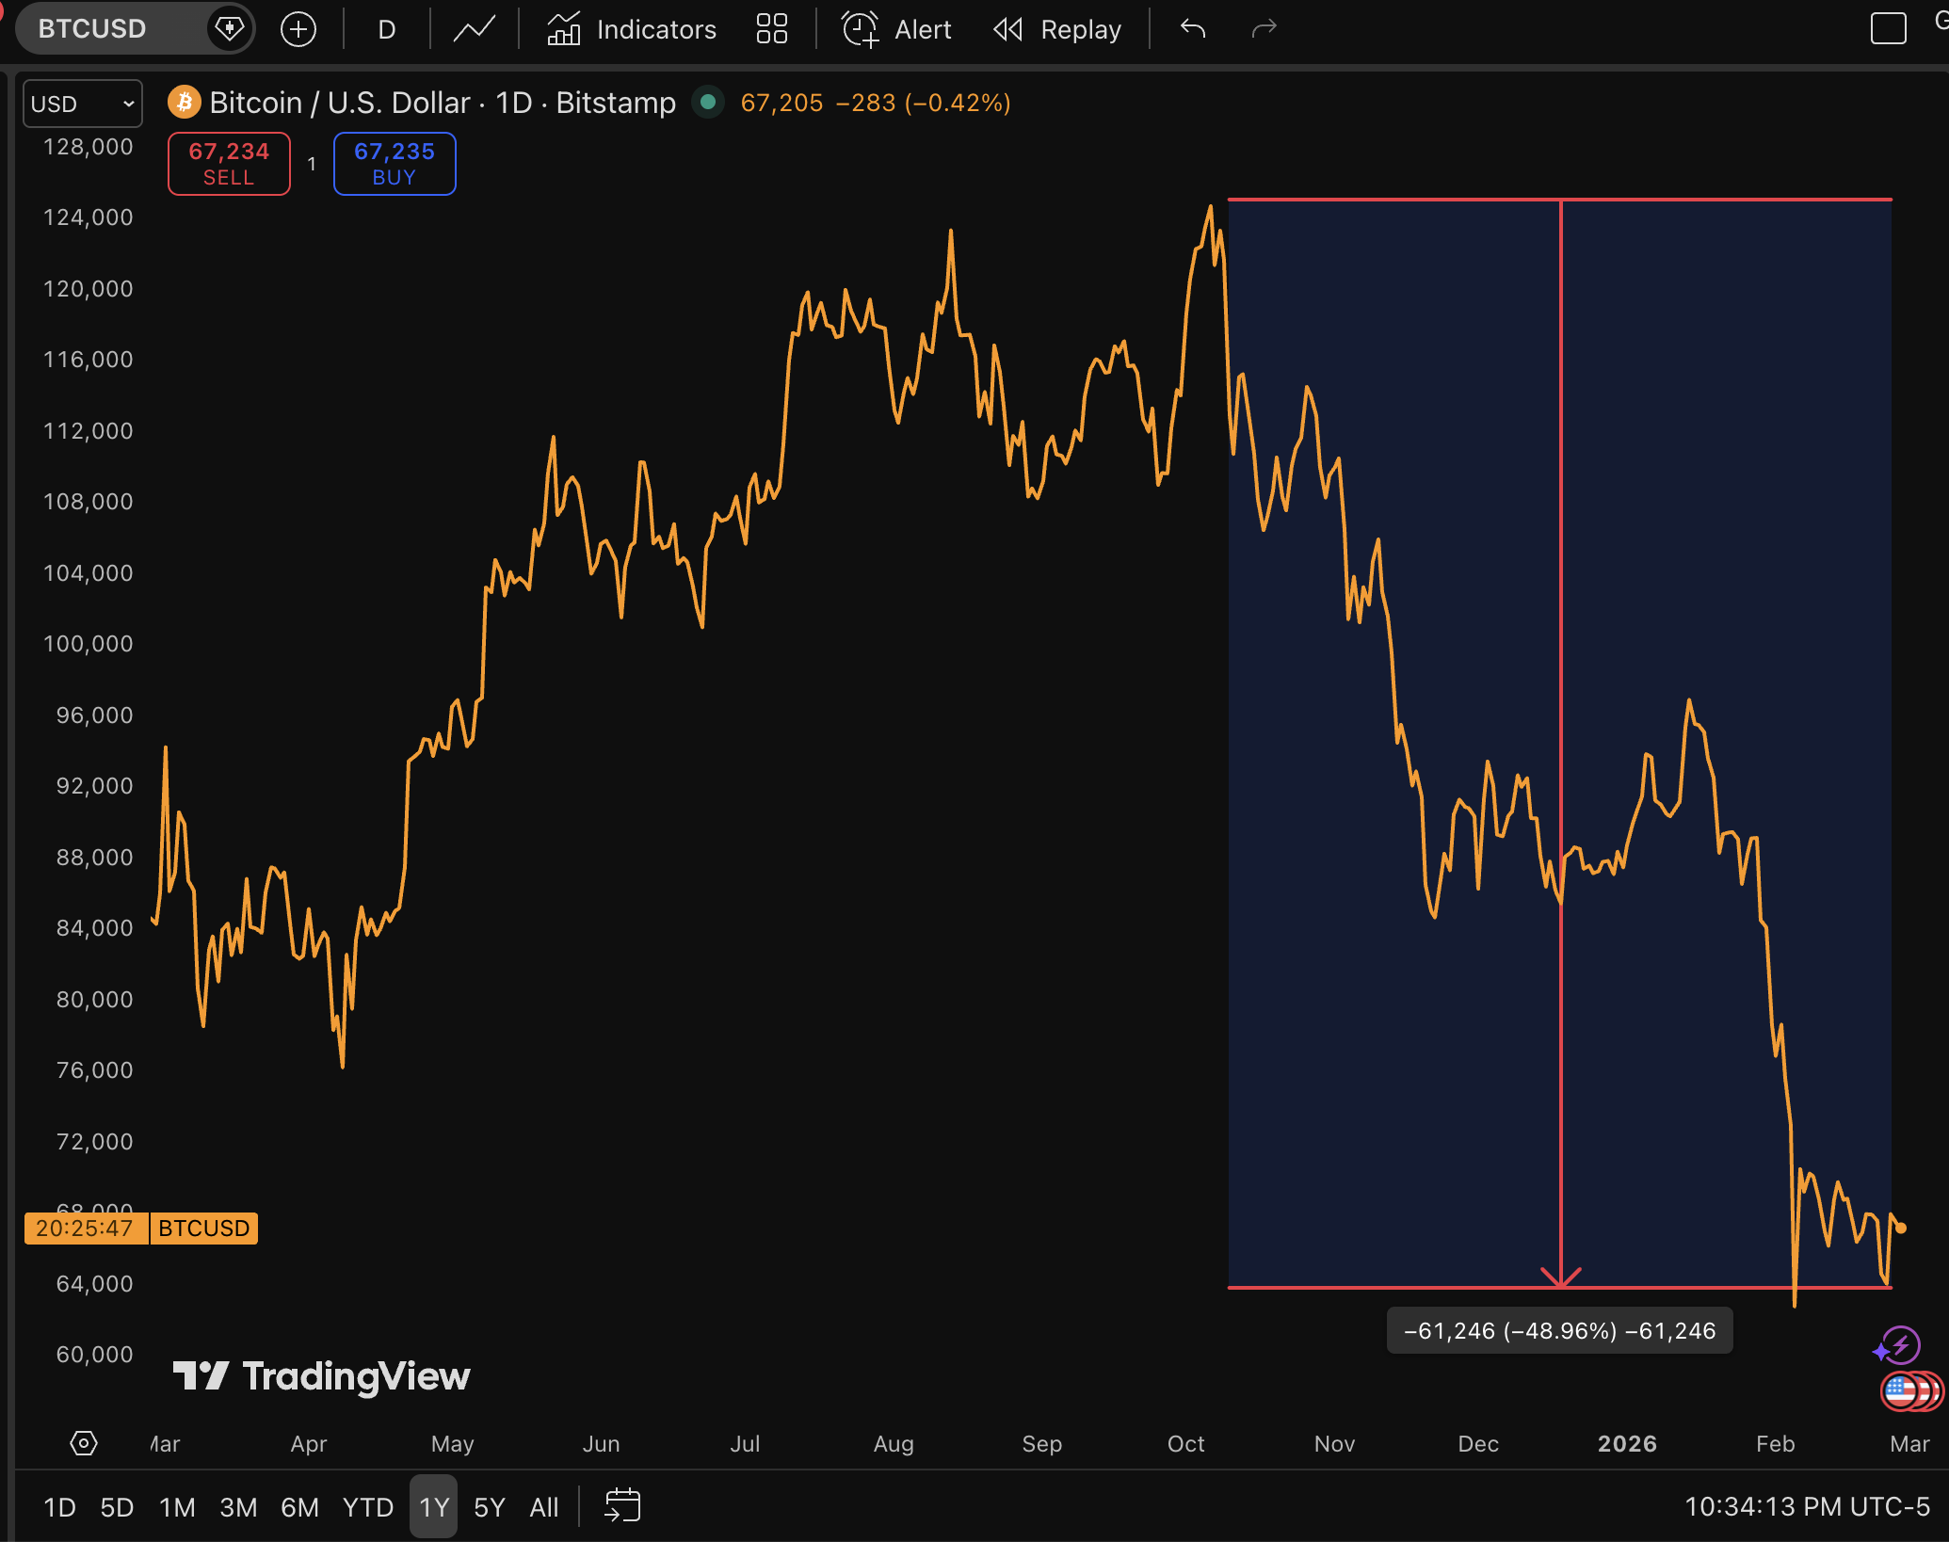
Task: Open the indicator templates grid icon
Action: click(x=771, y=29)
